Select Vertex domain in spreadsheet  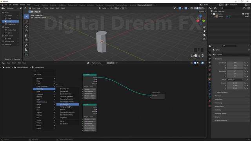click(10, 16)
